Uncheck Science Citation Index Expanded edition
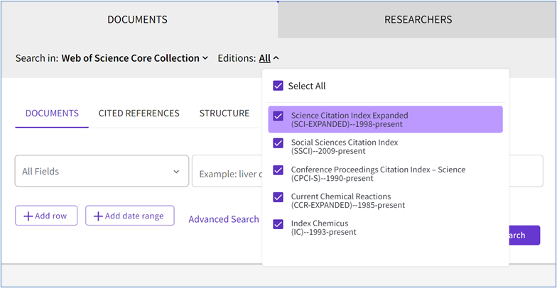Image resolution: width=557 pixels, height=288 pixels. coord(278,116)
